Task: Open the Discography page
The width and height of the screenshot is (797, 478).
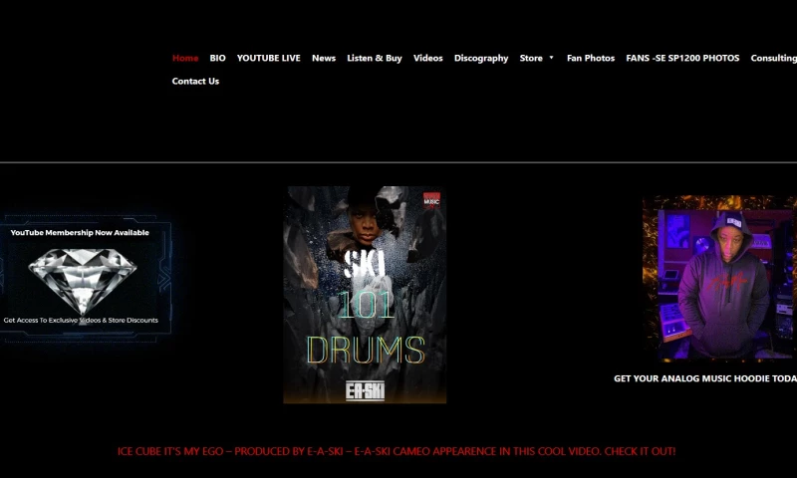Action: point(481,58)
